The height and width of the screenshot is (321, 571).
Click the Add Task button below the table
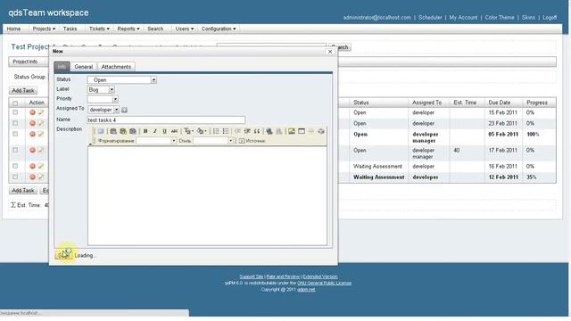click(23, 190)
